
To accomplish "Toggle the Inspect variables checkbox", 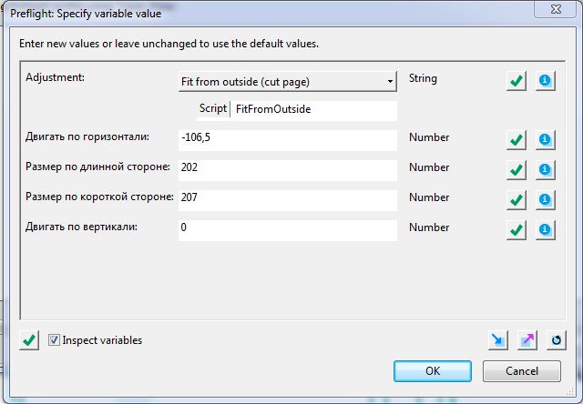I will (55, 340).
